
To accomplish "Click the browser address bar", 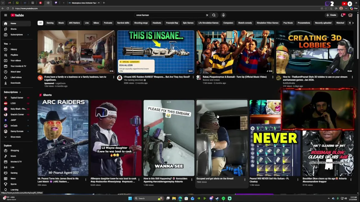I will tap(166, 8).
